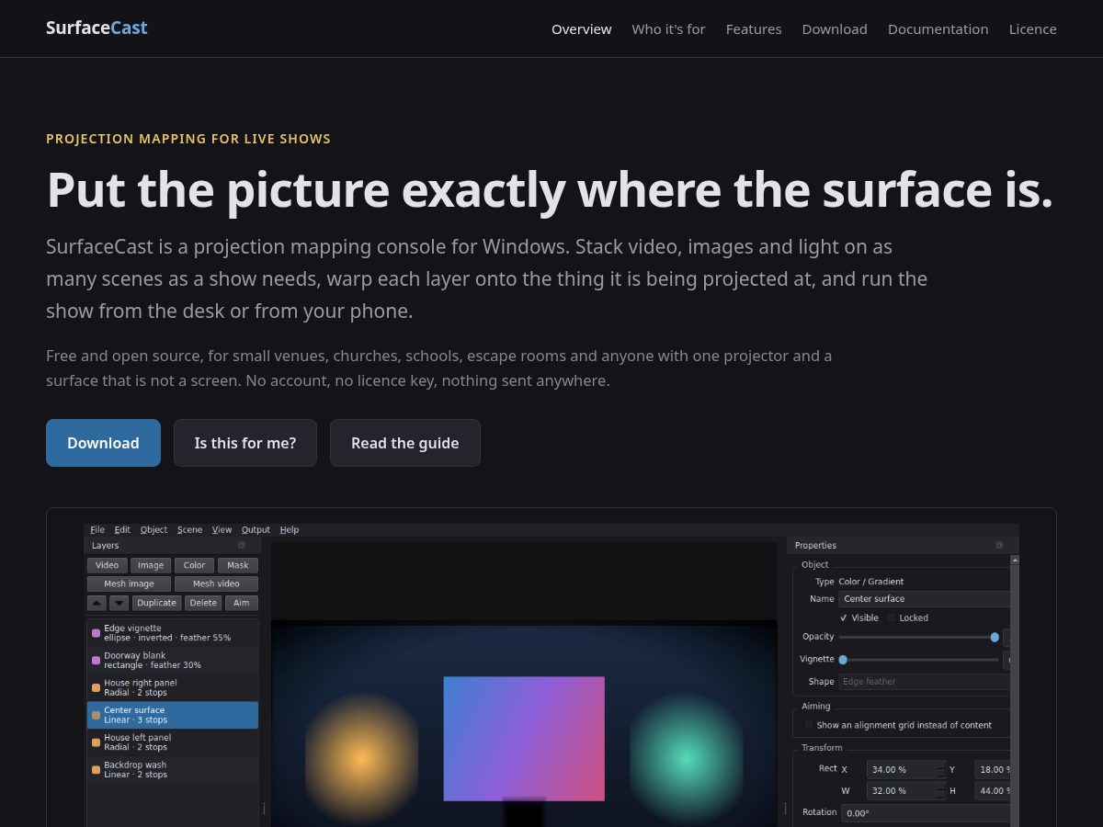Click the Type value Color / Gradient
Viewport: 1103px width, 827px height.
(x=870, y=582)
